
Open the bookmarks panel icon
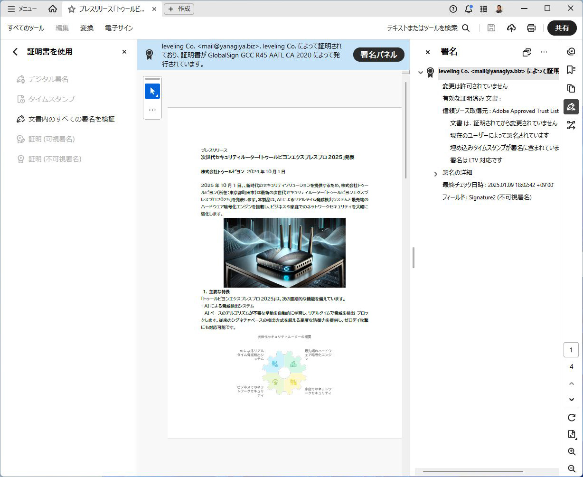click(571, 70)
